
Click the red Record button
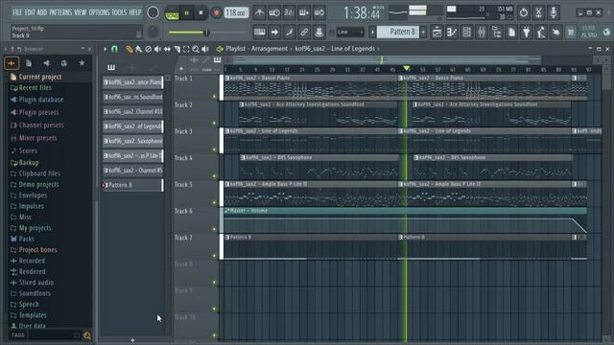tap(216, 12)
